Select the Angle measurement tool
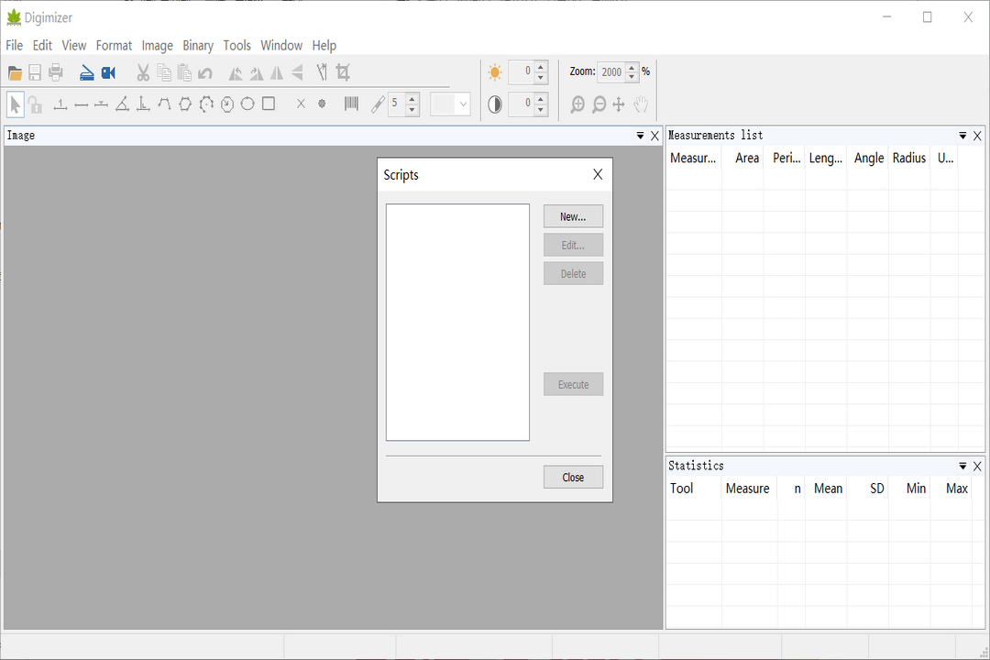This screenshot has height=660, width=990. click(x=123, y=104)
